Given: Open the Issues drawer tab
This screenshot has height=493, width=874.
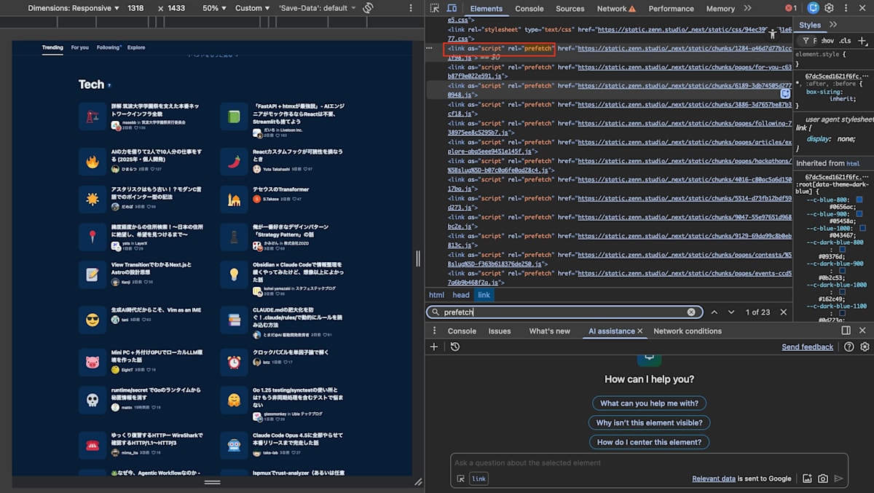Looking at the screenshot, I should 499,331.
